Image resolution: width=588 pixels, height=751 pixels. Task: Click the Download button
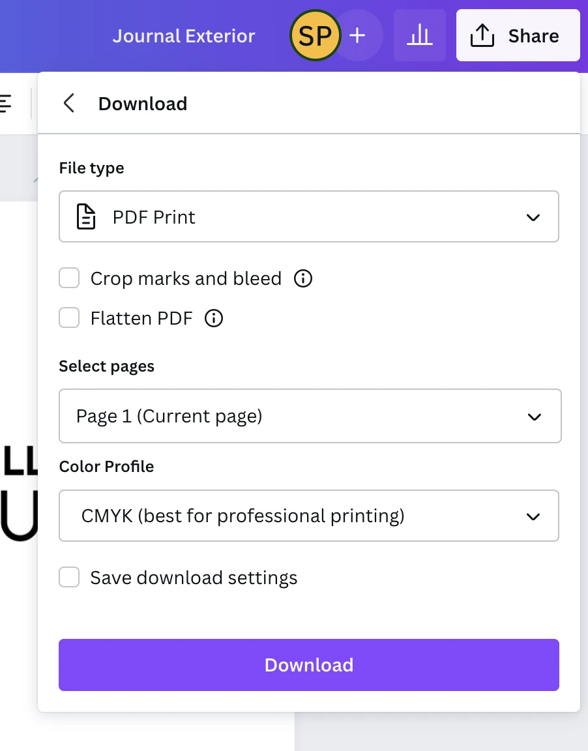[309, 665]
